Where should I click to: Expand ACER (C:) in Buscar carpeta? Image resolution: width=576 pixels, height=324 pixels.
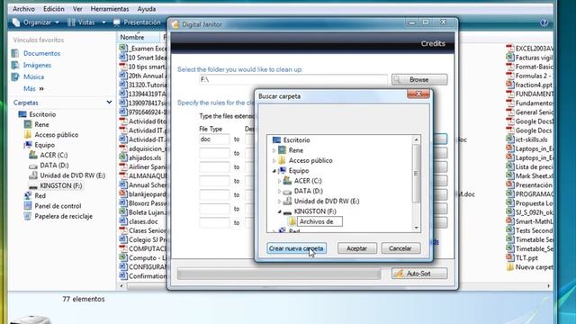click(279, 181)
